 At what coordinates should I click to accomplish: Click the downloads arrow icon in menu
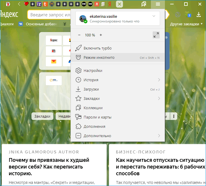coord(78,89)
